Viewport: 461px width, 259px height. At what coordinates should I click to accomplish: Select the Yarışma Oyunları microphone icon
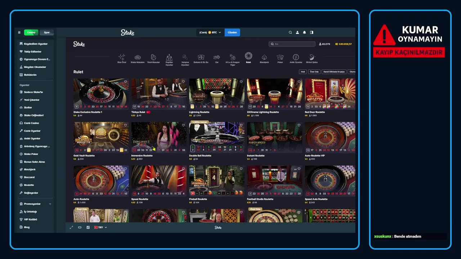185,57
